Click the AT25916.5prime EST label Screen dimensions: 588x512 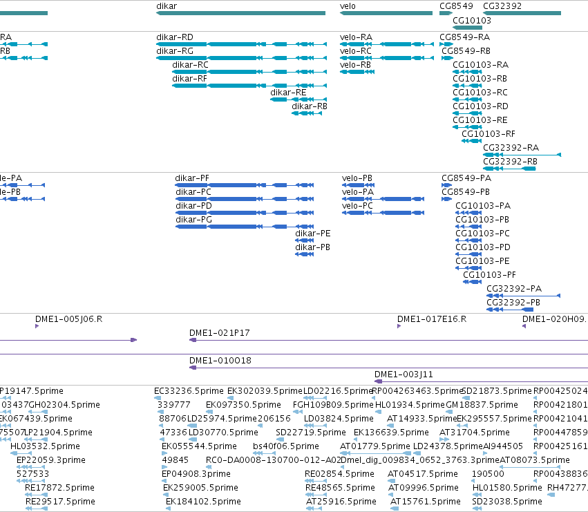point(341,502)
